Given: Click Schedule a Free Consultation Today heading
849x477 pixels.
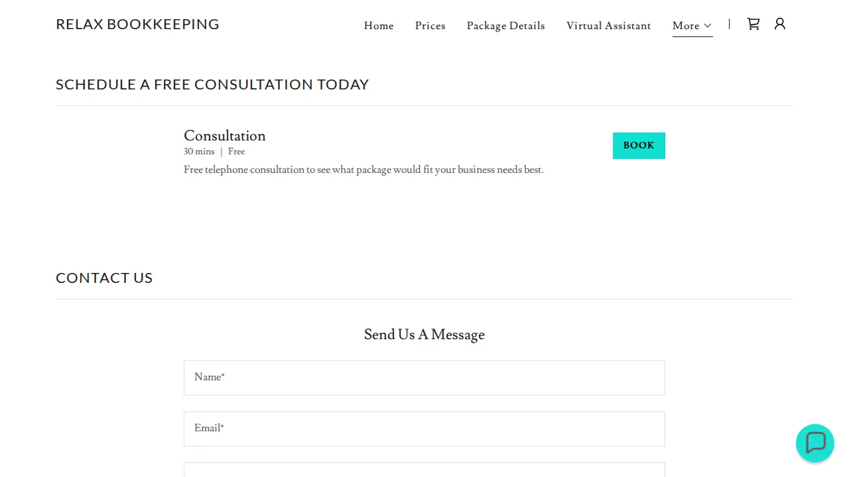Looking at the screenshot, I should [x=212, y=85].
